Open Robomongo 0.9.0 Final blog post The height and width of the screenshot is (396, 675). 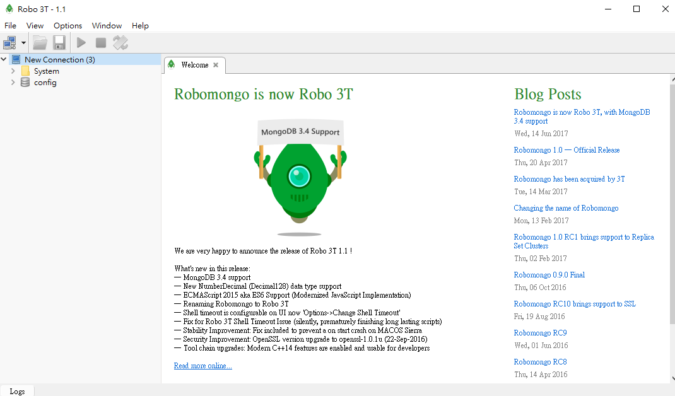[x=549, y=275]
